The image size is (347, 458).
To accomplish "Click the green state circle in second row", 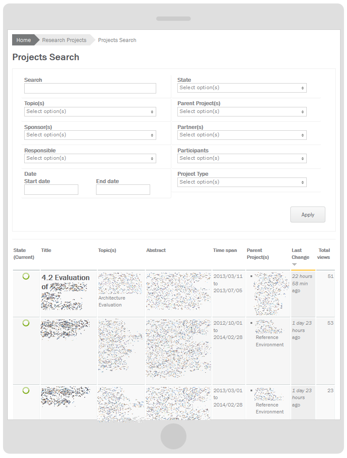I will [26, 323].
